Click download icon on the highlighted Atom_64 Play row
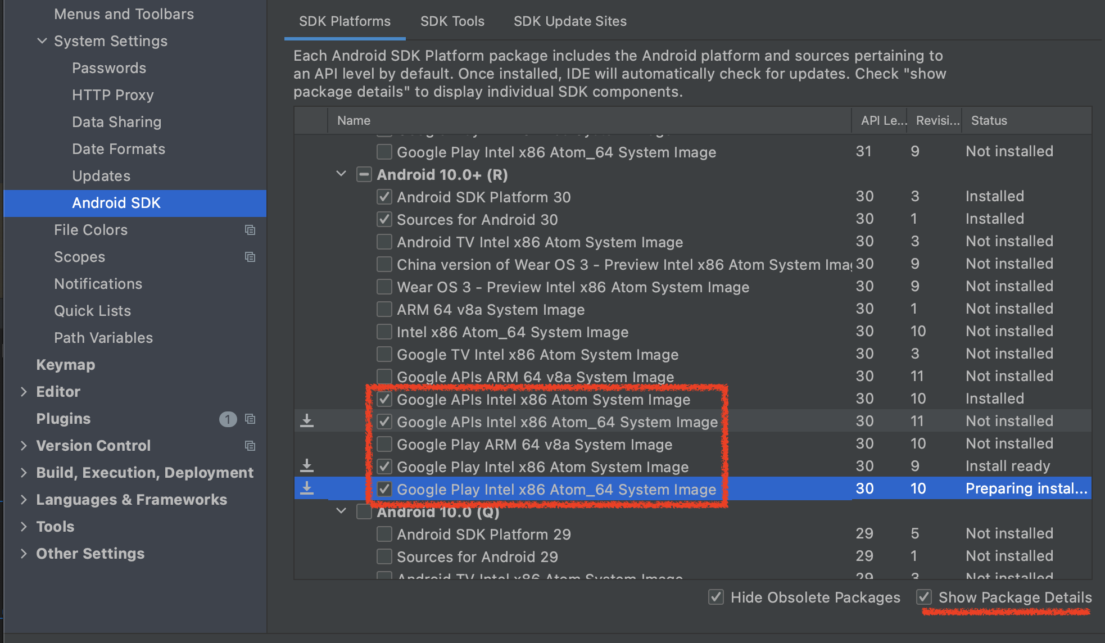Image resolution: width=1105 pixels, height=643 pixels. [307, 488]
